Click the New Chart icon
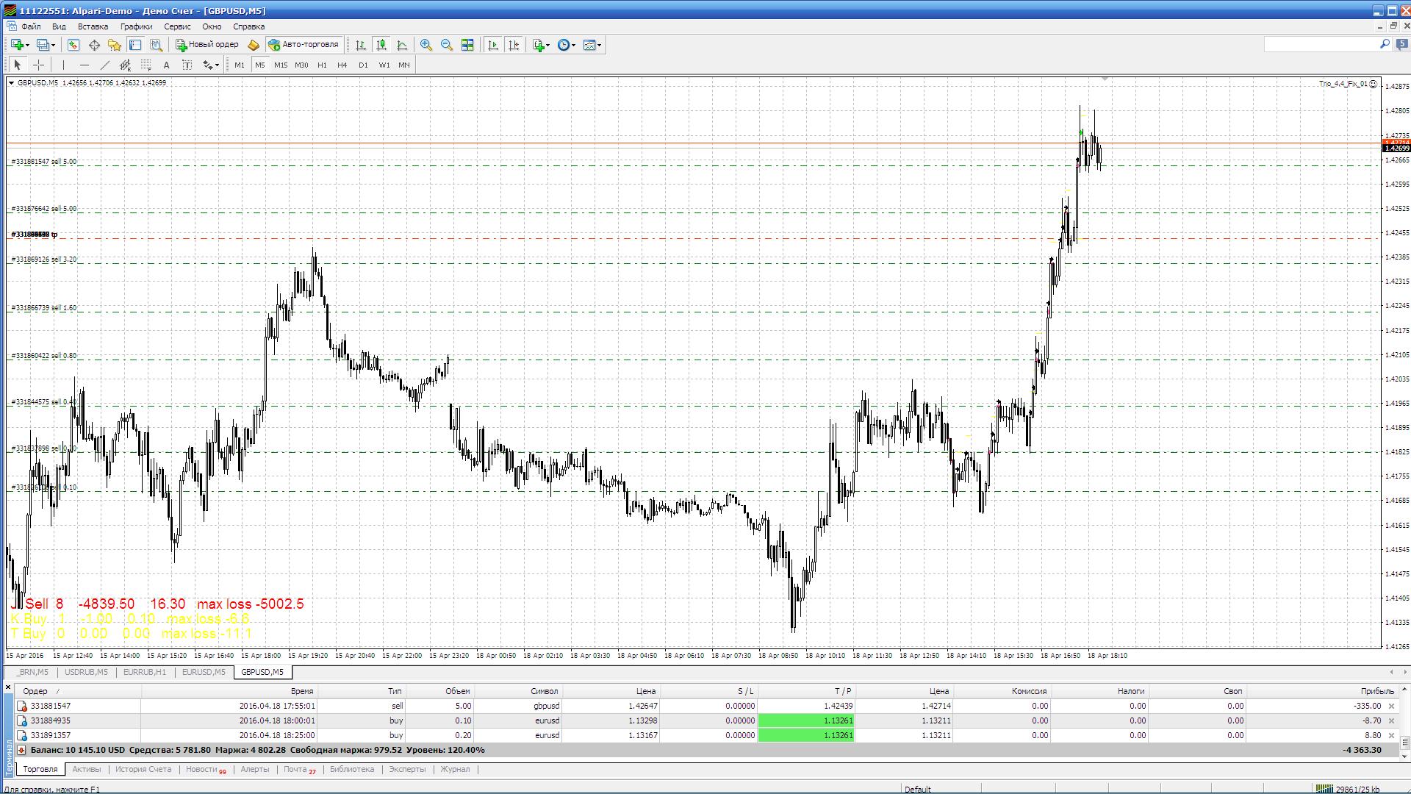The height and width of the screenshot is (794, 1411). [16, 45]
